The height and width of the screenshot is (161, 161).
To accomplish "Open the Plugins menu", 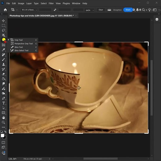I will (66, 3).
